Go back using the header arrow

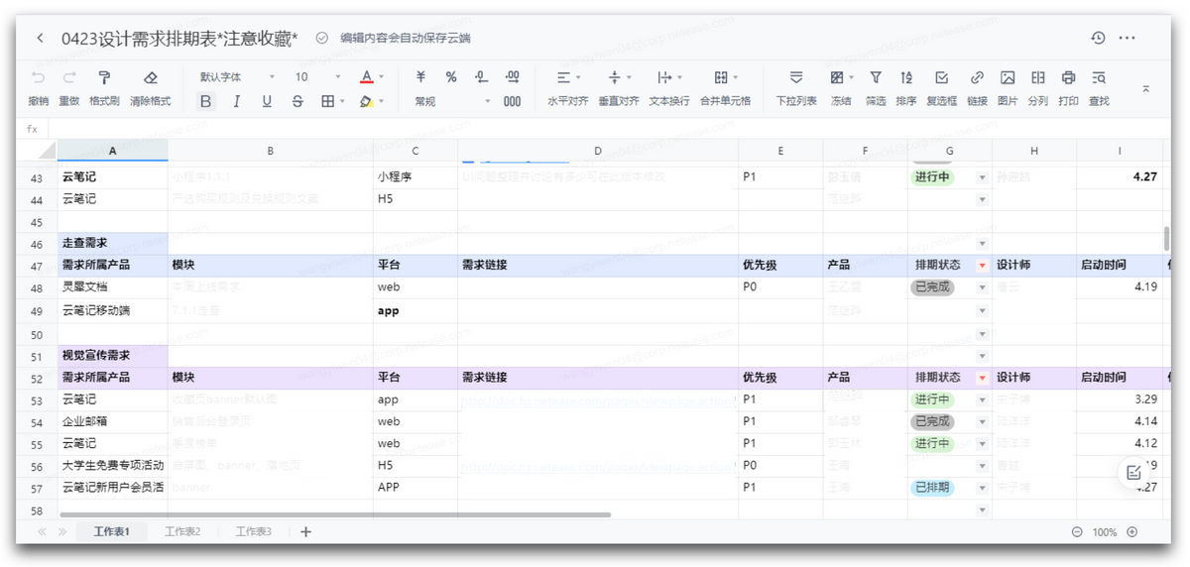[x=40, y=38]
